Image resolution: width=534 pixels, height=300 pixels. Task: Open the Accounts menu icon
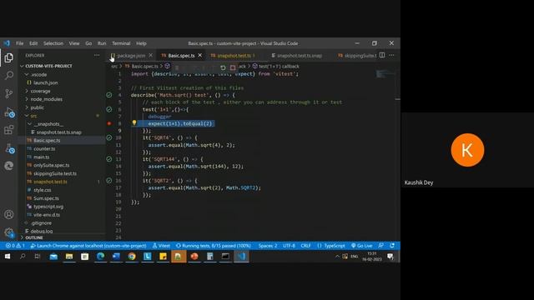[x=9, y=214]
